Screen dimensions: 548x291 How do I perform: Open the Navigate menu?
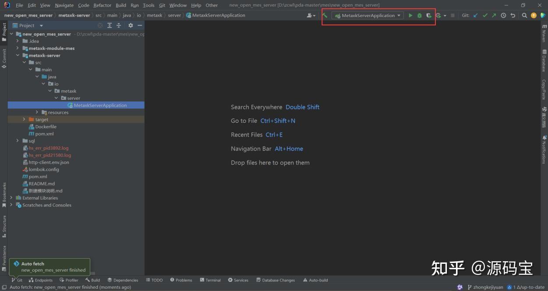[x=64, y=5]
